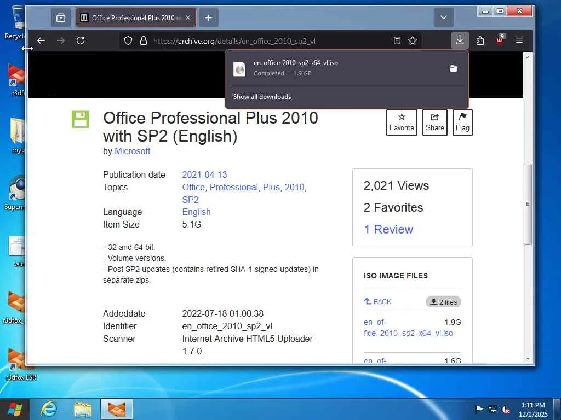Launch Internet Explorer from taskbar

pyautogui.click(x=49, y=409)
